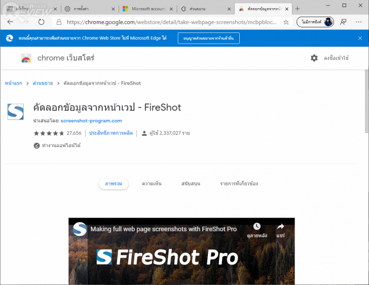Close the ส่วนขยาย tab

229,9
